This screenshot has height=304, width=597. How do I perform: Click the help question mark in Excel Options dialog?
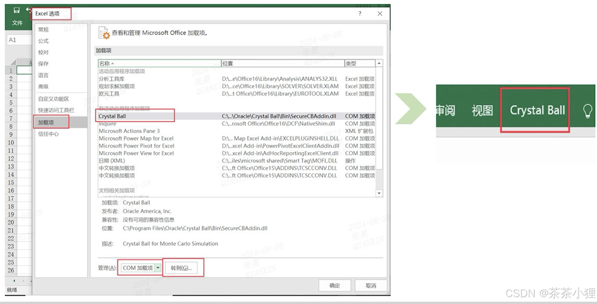pyautogui.click(x=360, y=14)
